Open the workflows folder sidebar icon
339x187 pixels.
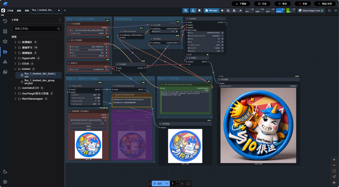tap(5, 52)
